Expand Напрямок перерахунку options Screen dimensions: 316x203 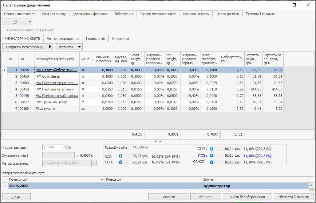(x=27, y=47)
